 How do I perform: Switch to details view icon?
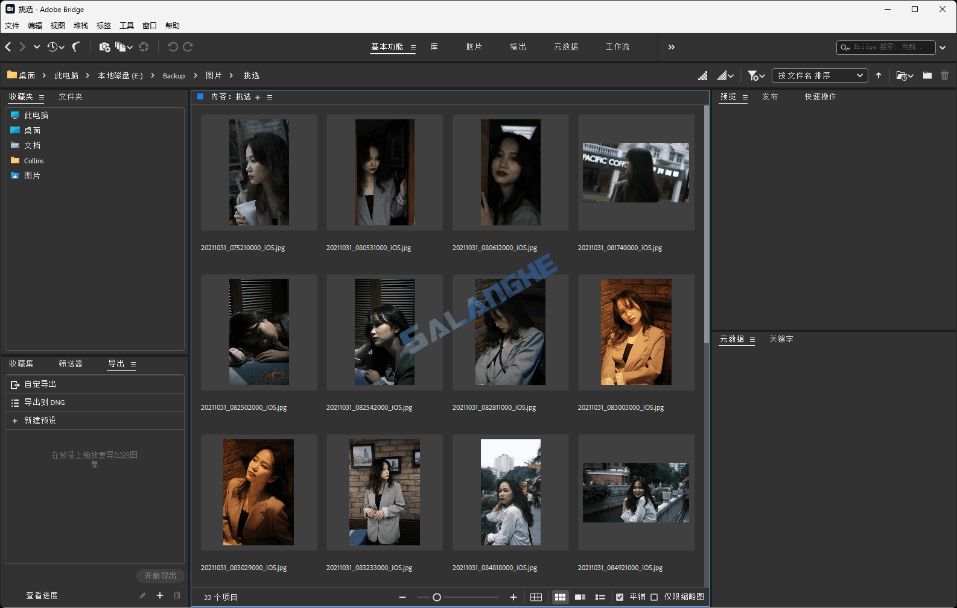(580, 597)
